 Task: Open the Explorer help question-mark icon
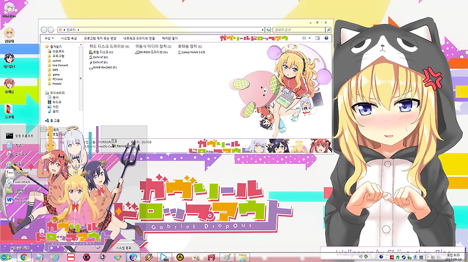point(326,38)
